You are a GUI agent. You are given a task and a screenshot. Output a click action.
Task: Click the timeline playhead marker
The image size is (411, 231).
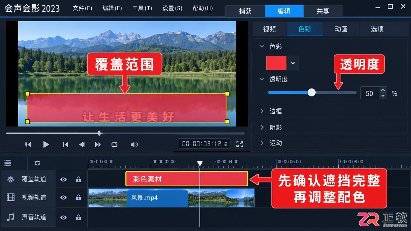(x=200, y=163)
